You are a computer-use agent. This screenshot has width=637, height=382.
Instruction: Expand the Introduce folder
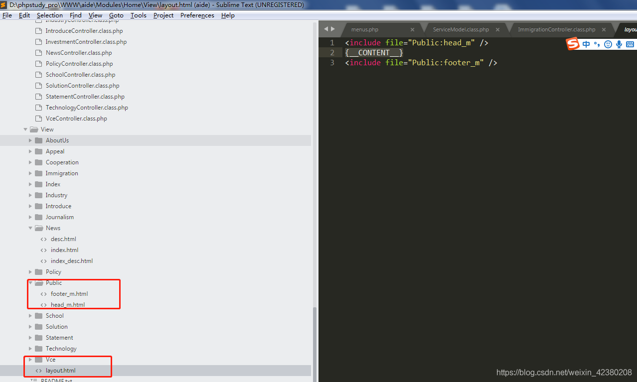coord(30,206)
